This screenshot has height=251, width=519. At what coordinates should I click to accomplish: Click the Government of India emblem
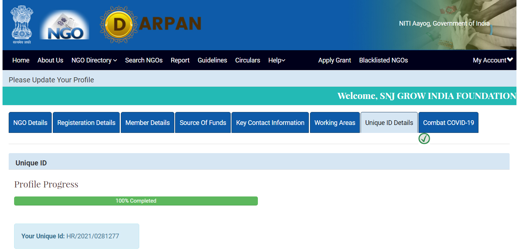coord(22,25)
